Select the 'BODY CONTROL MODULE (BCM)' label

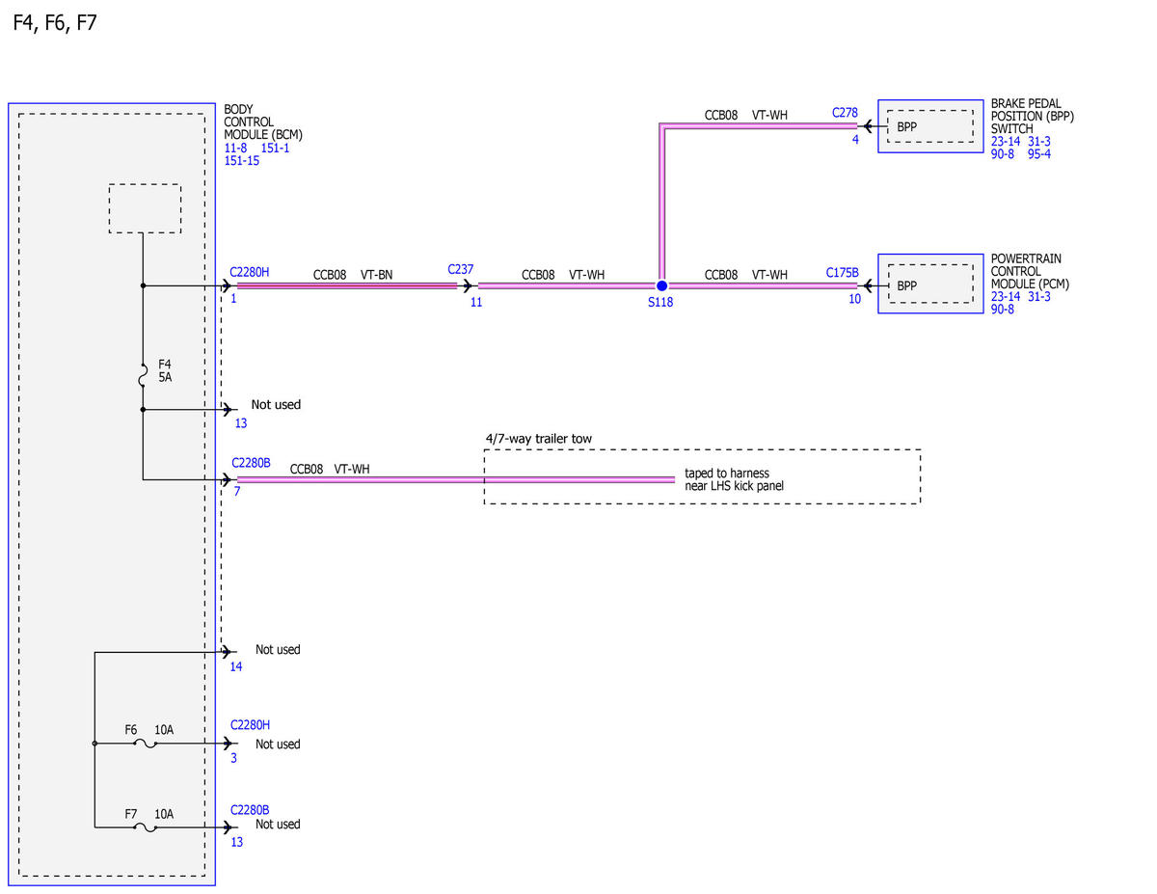[x=263, y=122]
